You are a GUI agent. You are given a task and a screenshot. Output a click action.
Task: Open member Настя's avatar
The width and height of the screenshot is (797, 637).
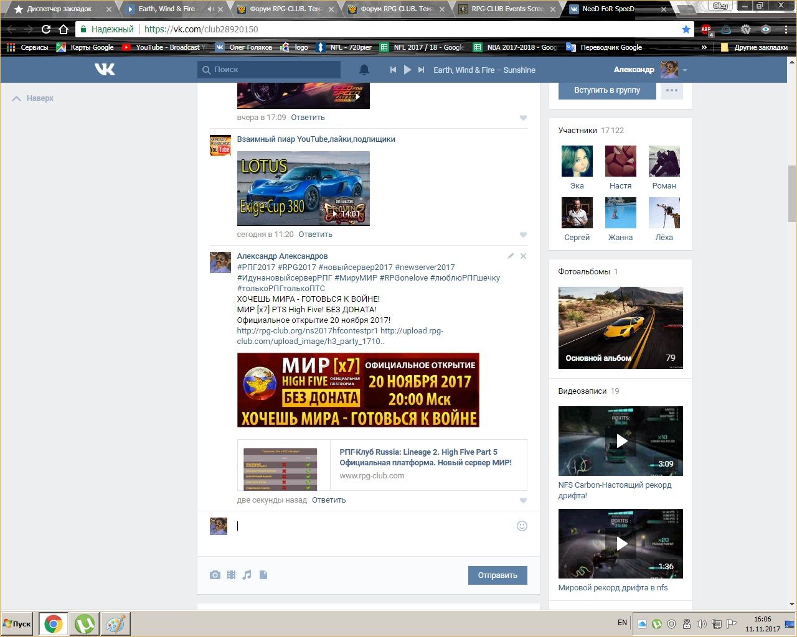click(x=620, y=161)
